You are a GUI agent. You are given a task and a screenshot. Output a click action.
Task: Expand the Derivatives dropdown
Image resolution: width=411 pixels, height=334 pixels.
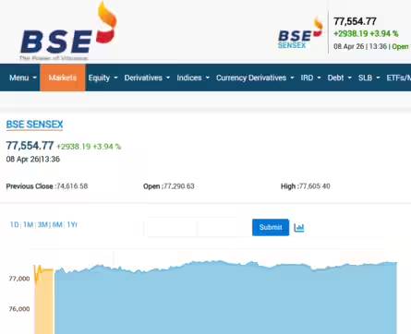pos(147,78)
